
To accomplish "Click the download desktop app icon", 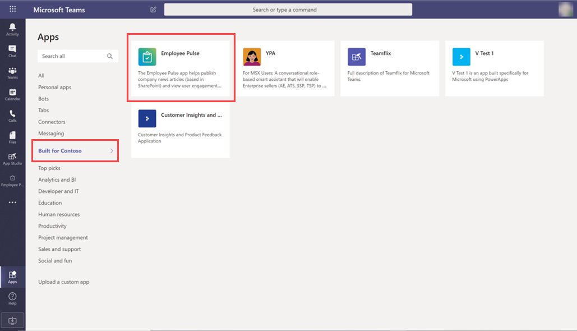I will (x=12, y=320).
